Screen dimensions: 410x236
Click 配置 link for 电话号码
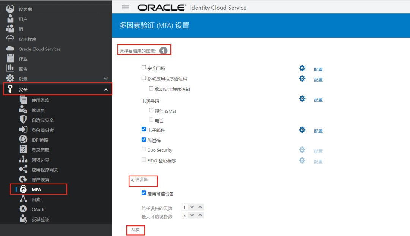click(318, 100)
